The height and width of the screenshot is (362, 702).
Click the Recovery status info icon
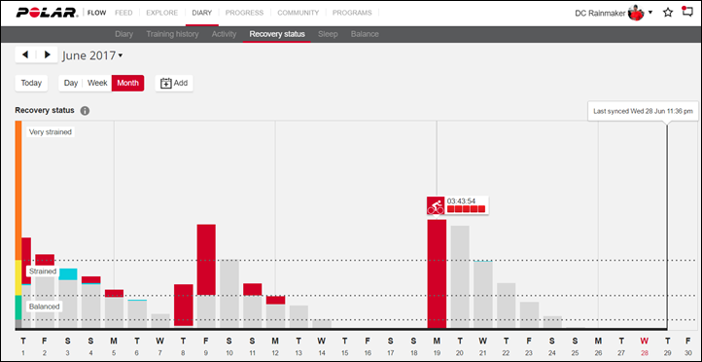point(85,111)
